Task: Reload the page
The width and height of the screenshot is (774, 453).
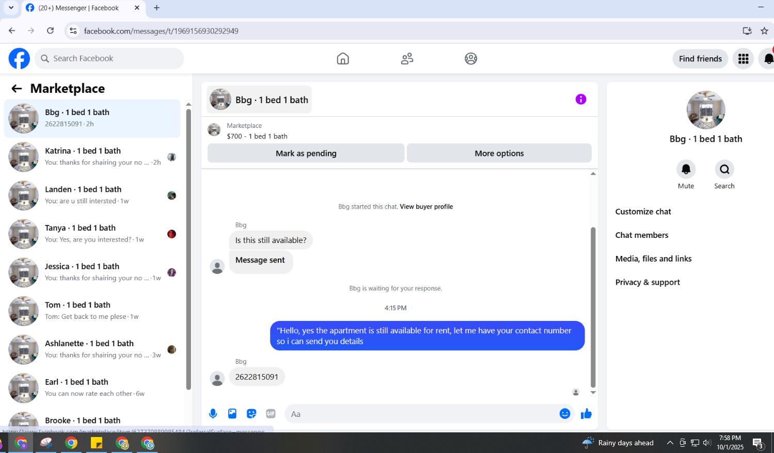Action: pyautogui.click(x=50, y=31)
